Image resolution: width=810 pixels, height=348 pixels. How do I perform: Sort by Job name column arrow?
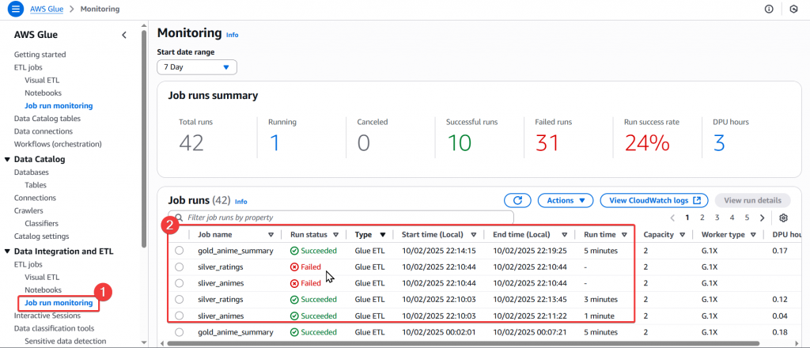point(271,234)
